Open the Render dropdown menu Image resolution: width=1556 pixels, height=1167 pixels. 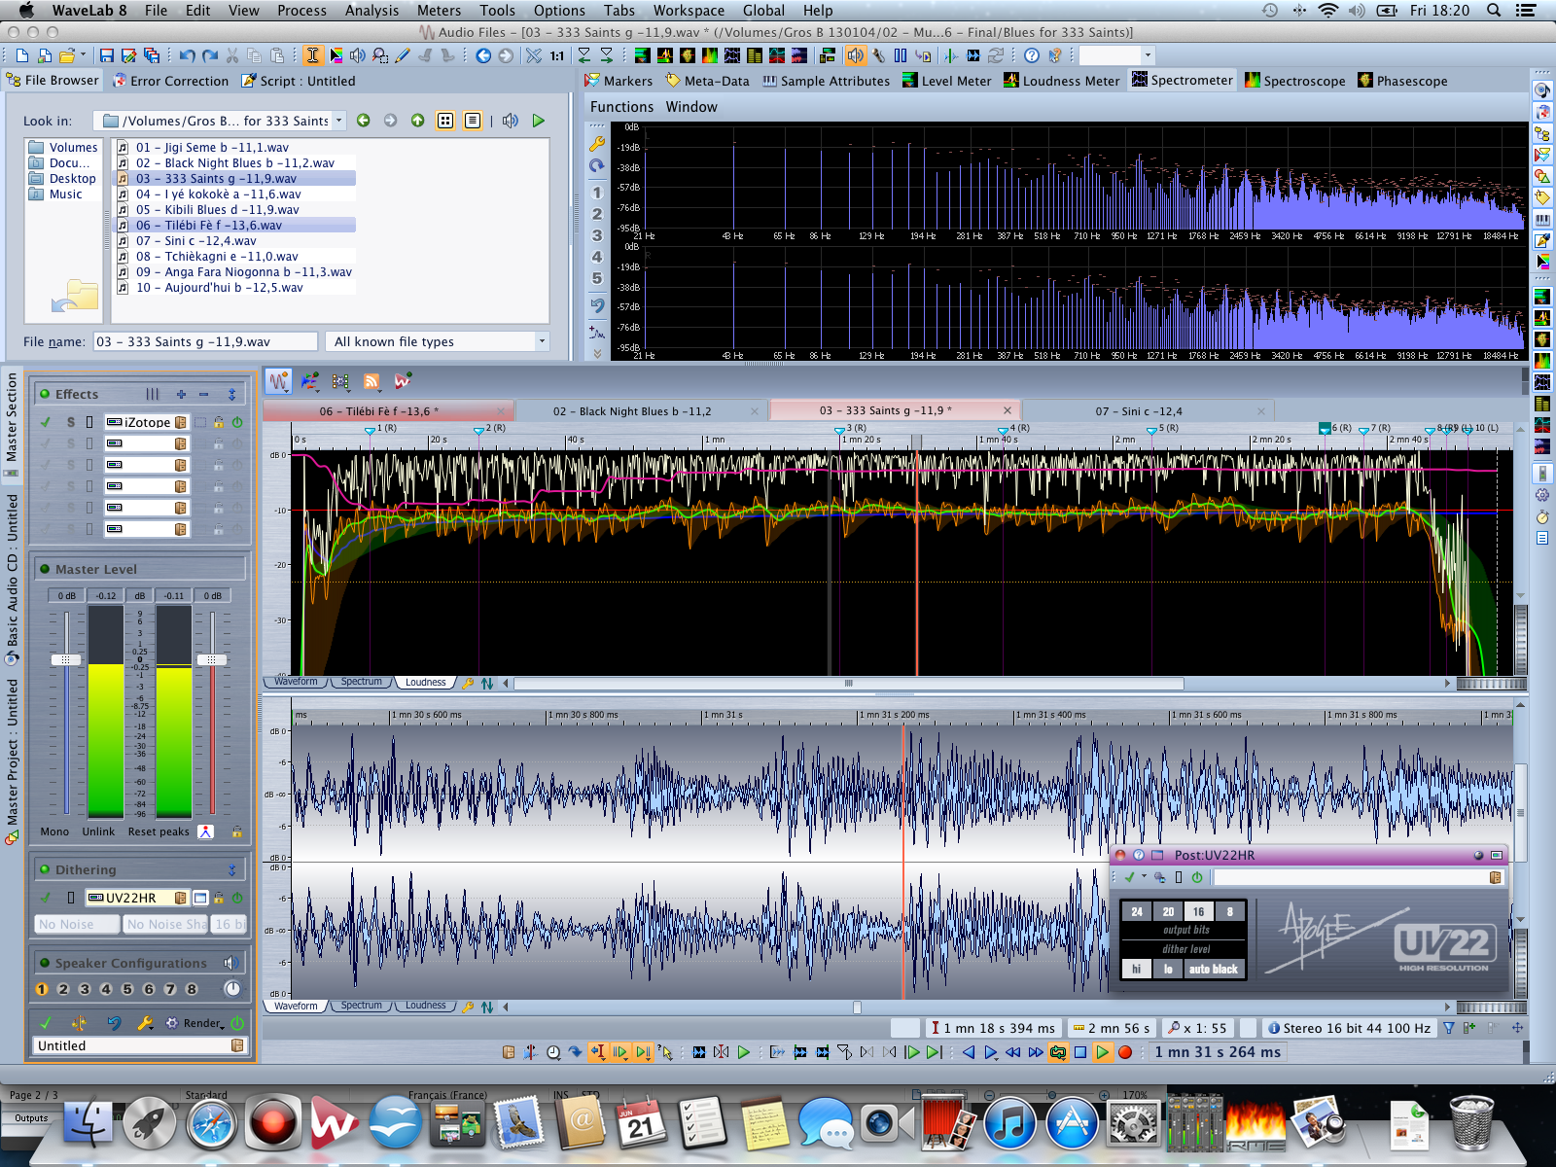[203, 1023]
